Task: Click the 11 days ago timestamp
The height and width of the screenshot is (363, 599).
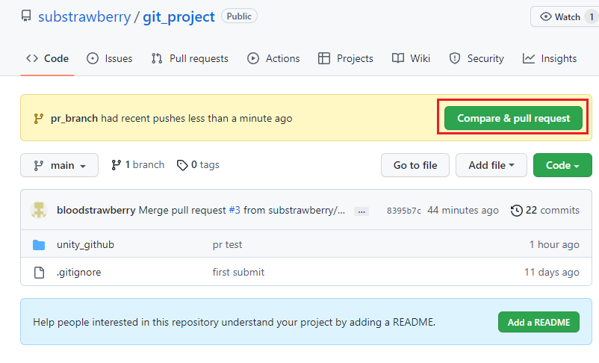Action: (552, 272)
